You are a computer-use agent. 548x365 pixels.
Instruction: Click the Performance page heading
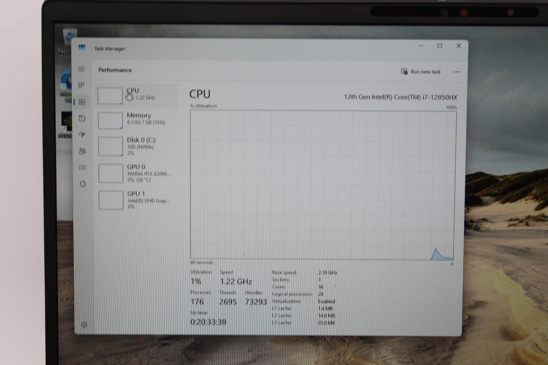pos(115,70)
